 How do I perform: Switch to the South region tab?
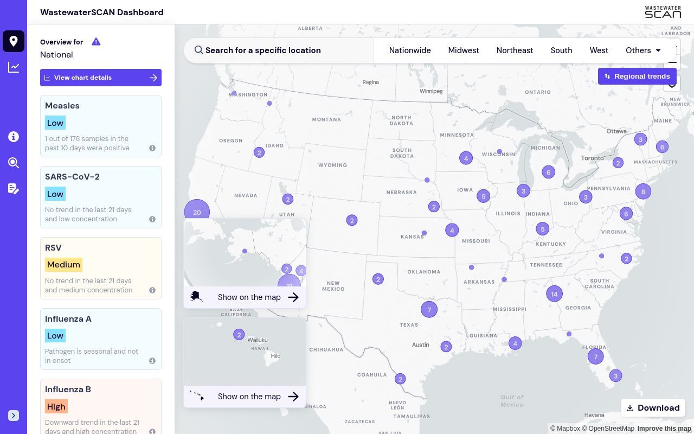[561, 50]
